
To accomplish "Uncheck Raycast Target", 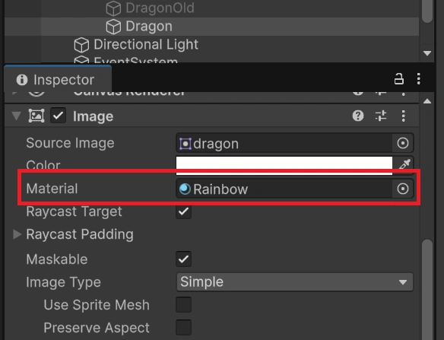I will click(x=183, y=211).
